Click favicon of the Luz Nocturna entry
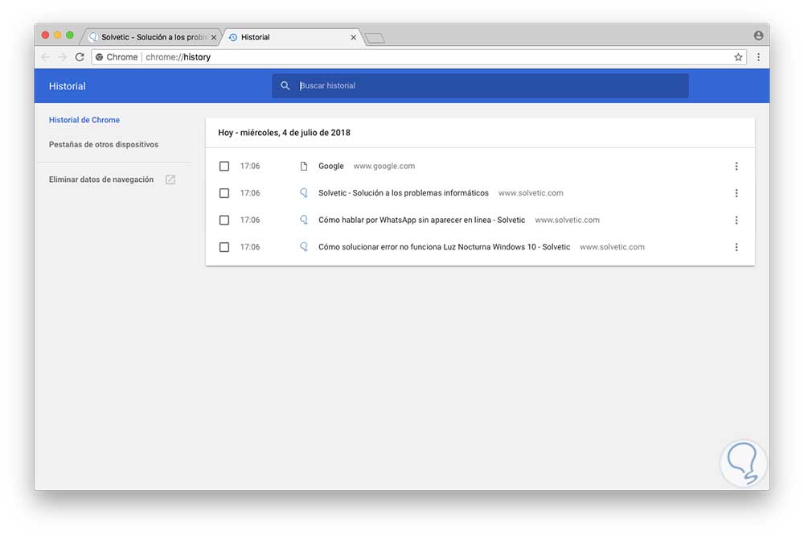This screenshot has width=804, height=536. coord(304,247)
